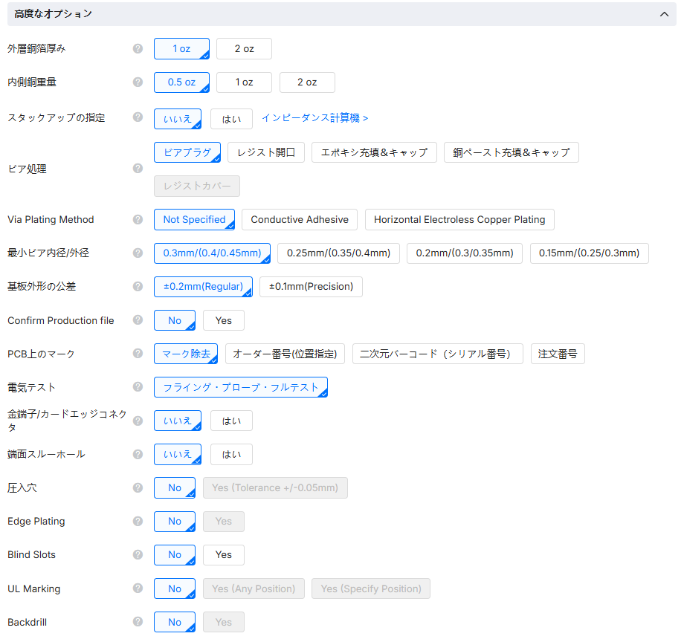Image resolution: width=684 pixels, height=642 pixels.
Task: Select Yes for Blind Slots
Action: pyautogui.click(x=223, y=555)
